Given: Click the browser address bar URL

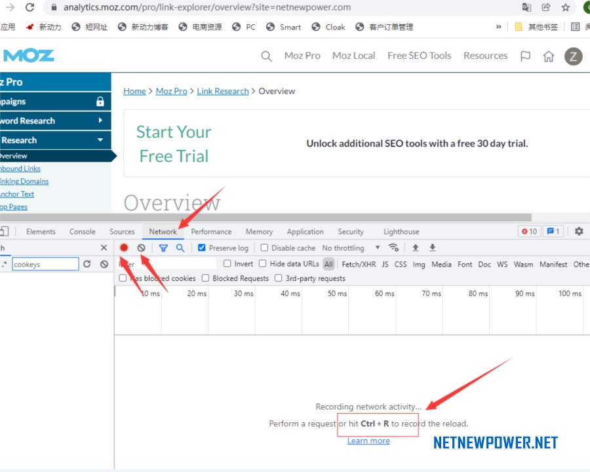Looking at the screenshot, I should tap(207, 7).
